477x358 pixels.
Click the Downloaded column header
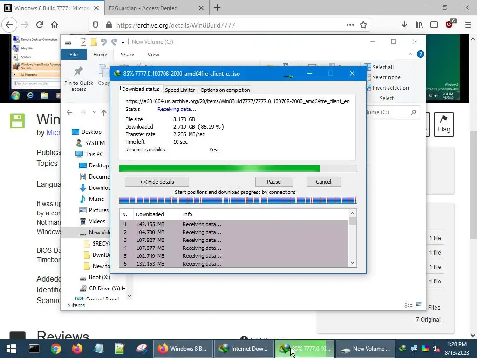coord(157,214)
